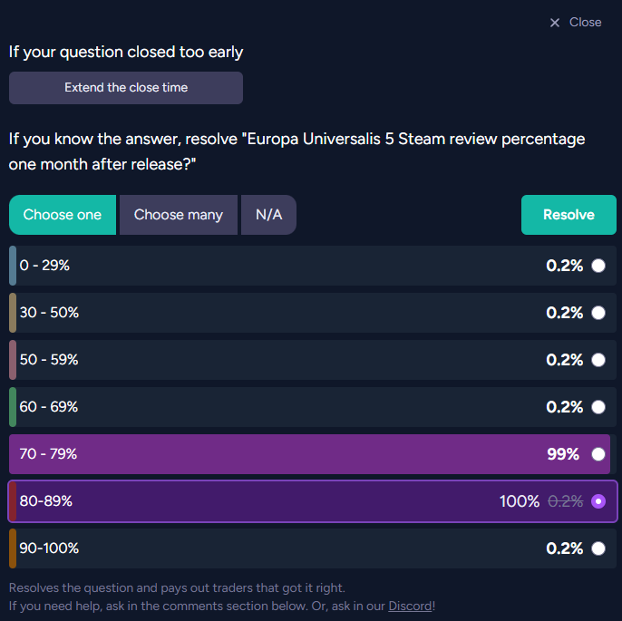Screen dimensions: 622x621
Task: Select the 30 - 50% radio button
Action: [x=598, y=313]
